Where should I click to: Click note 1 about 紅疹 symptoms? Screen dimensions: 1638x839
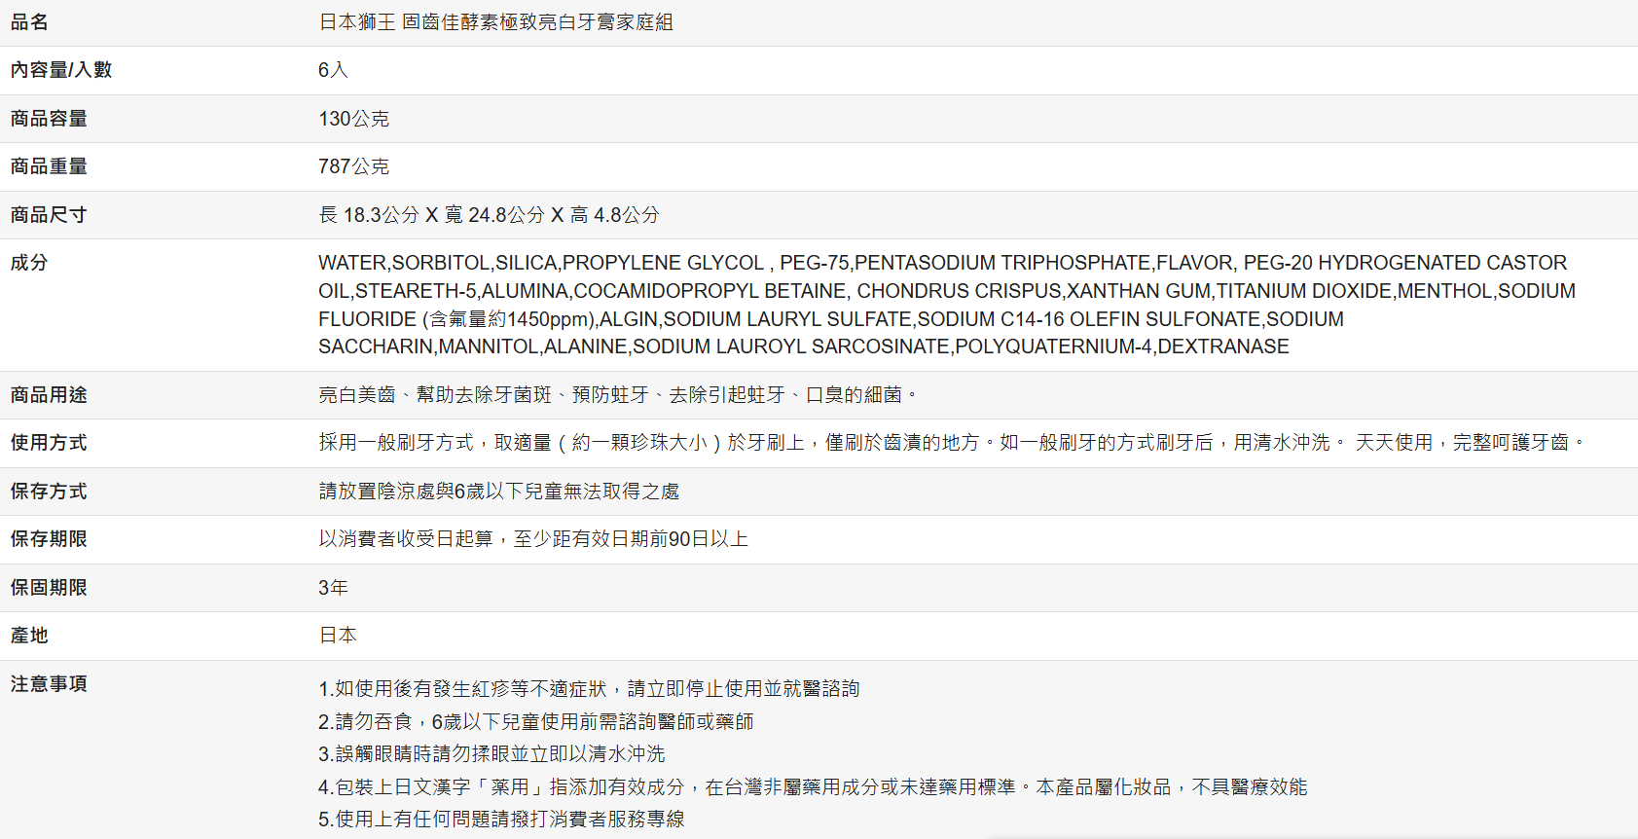pyautogui.click(x=589, y=689)
